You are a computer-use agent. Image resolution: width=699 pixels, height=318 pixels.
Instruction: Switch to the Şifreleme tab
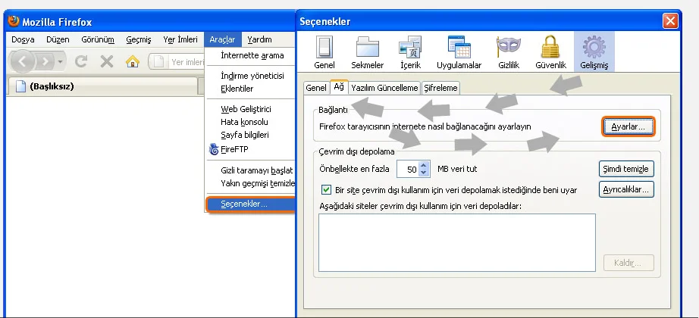pyautogui.click(x=440, y=88)
